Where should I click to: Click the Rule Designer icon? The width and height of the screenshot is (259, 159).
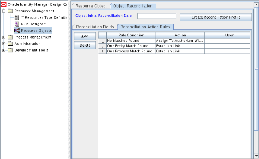[x=17, y=24]
